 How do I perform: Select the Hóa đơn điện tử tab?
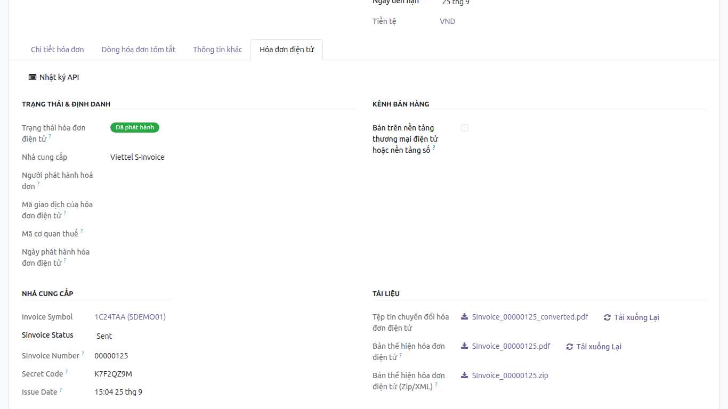click(287, 50)
